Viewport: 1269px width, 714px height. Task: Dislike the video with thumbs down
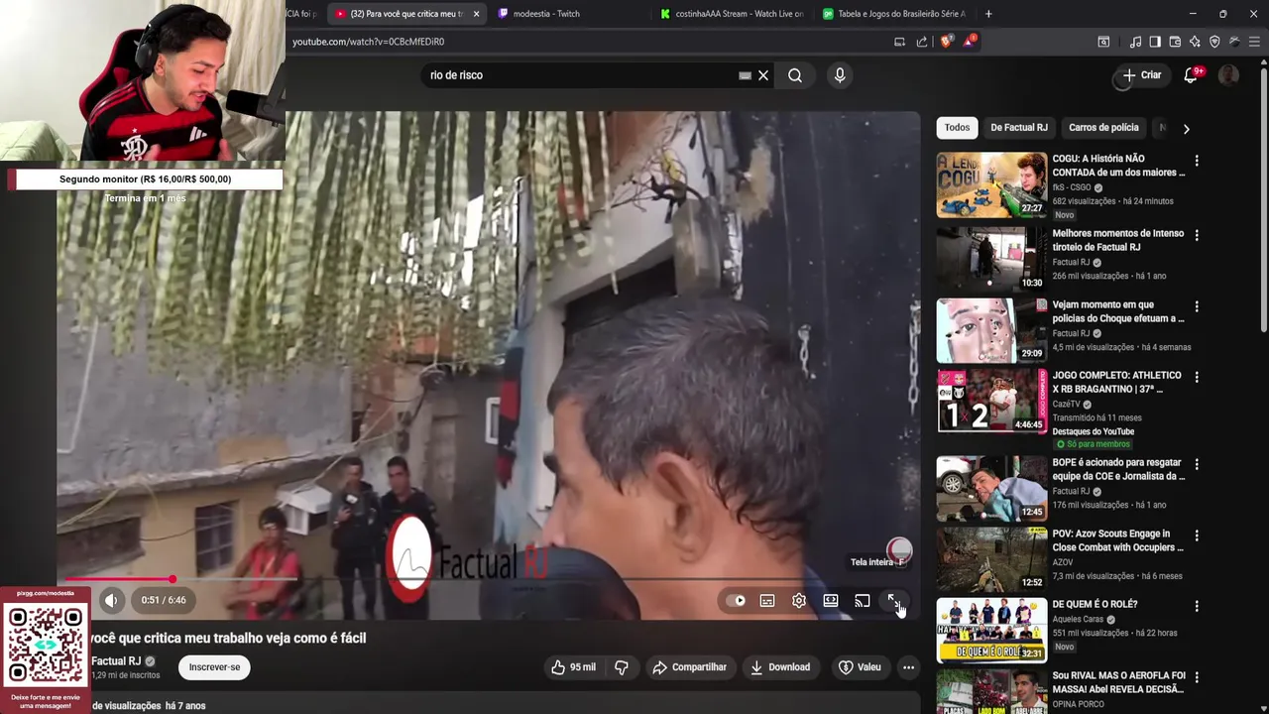(622, 667)
